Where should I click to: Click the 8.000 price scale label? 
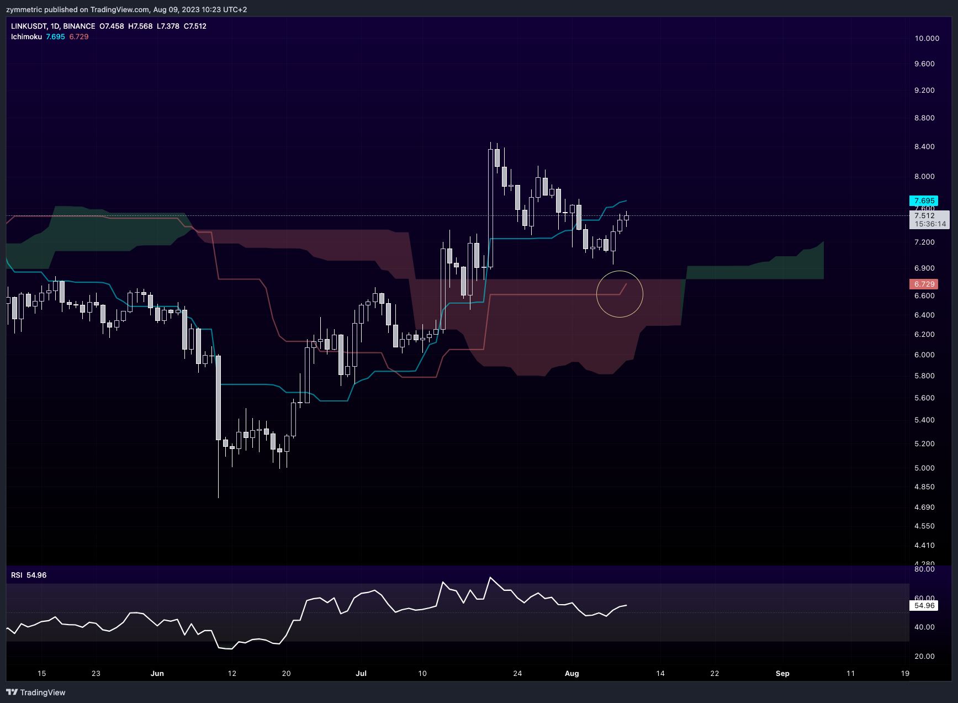924,176
